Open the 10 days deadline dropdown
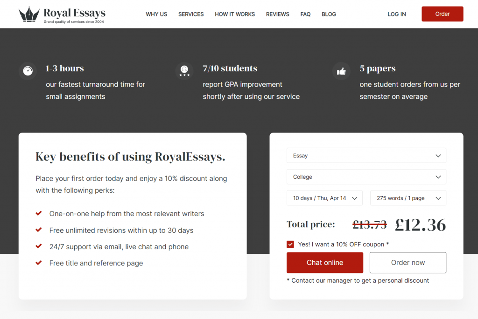 325,198
